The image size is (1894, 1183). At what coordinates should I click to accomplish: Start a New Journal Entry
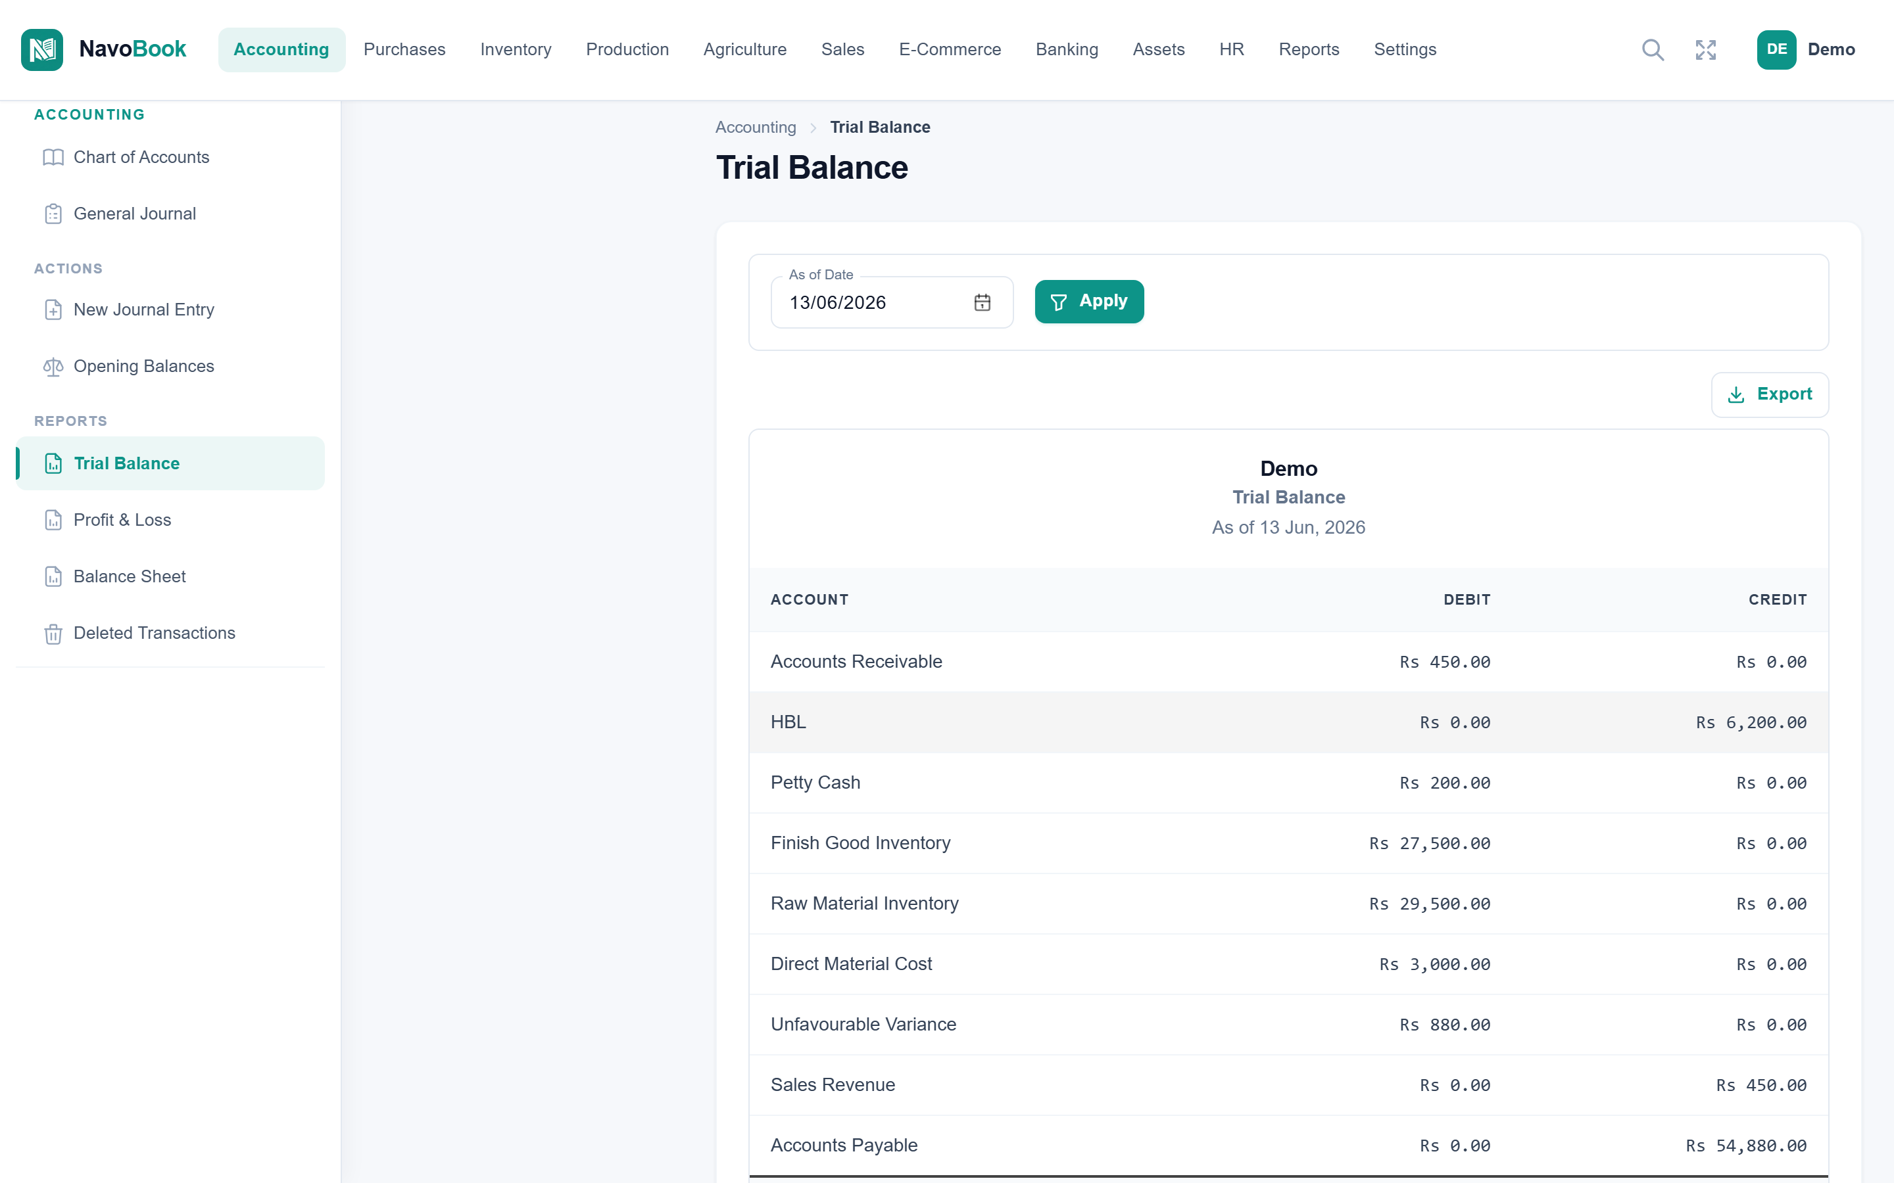click(170, 310)
